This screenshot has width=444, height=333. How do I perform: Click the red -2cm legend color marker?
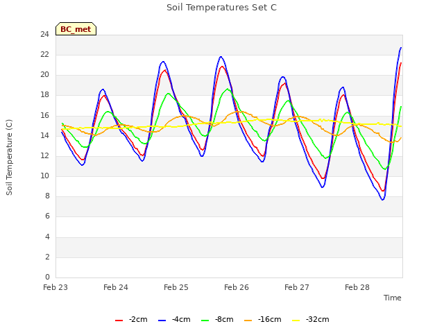pos(119,321)
